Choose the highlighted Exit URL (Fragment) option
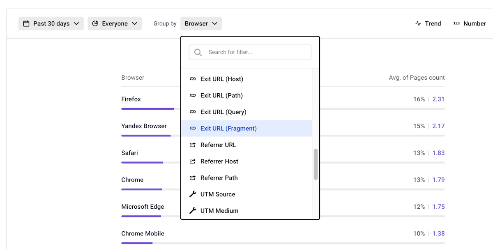493x249 pixels. click(246, 128)
